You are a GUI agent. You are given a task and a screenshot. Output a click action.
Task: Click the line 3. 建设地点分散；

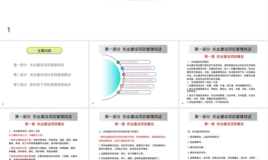(x=196, y=147)
